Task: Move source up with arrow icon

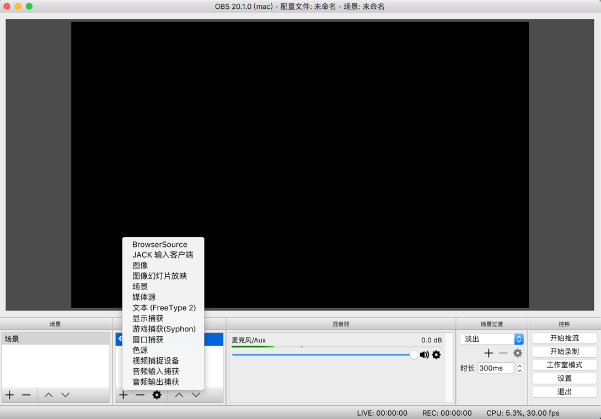Action: coord(179,395)
